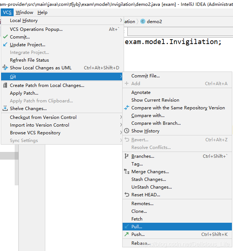233x251 pixels.
Task: Click the Create Patch icon
Action: [5, 85]
